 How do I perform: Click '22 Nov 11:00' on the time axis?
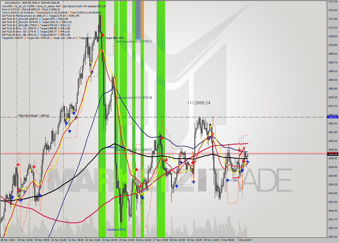pyautogui.click(x=93, y=240)
